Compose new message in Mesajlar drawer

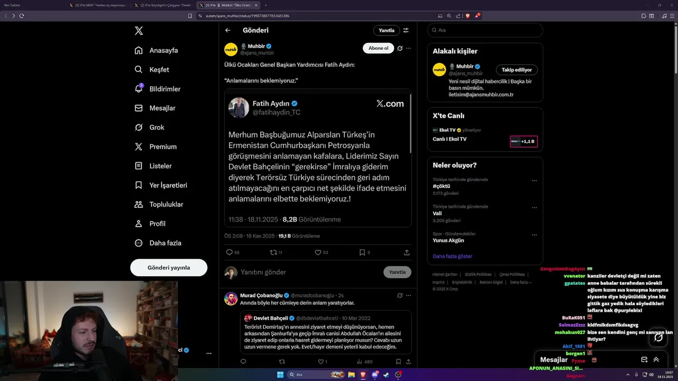[644, 359]
